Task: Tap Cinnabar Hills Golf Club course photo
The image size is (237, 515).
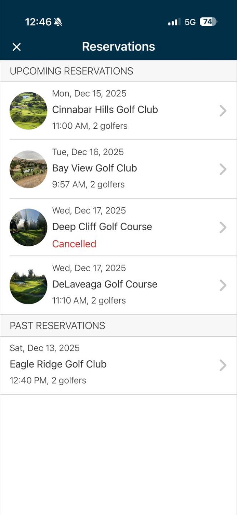Action: point(28,111)
